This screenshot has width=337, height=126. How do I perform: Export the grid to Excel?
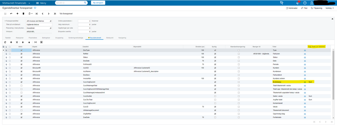coord(41,42)
